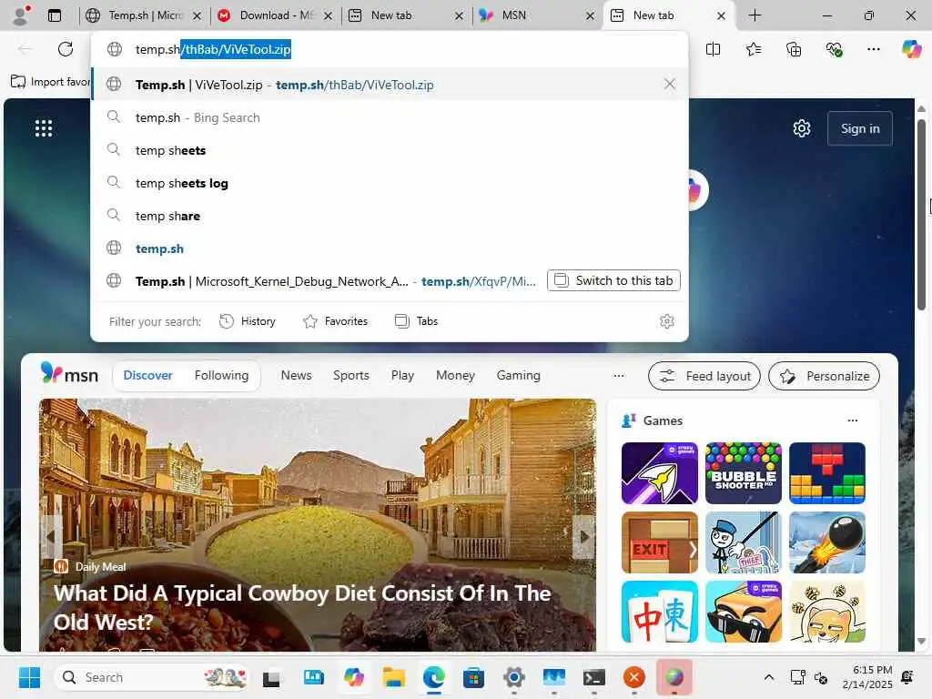Open more MSN feed categories ellipsis

point(619,376)
